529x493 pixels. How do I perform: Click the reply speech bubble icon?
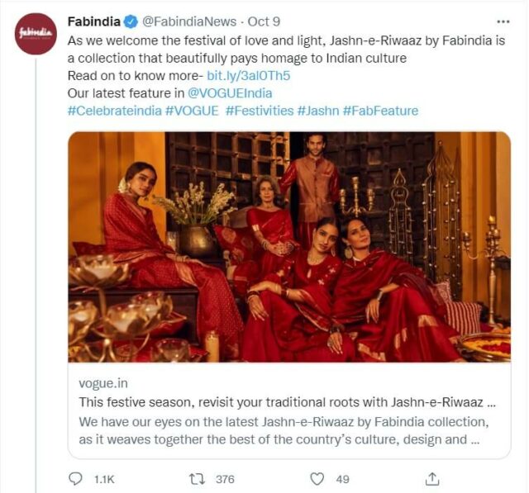(x=75, y=478)
